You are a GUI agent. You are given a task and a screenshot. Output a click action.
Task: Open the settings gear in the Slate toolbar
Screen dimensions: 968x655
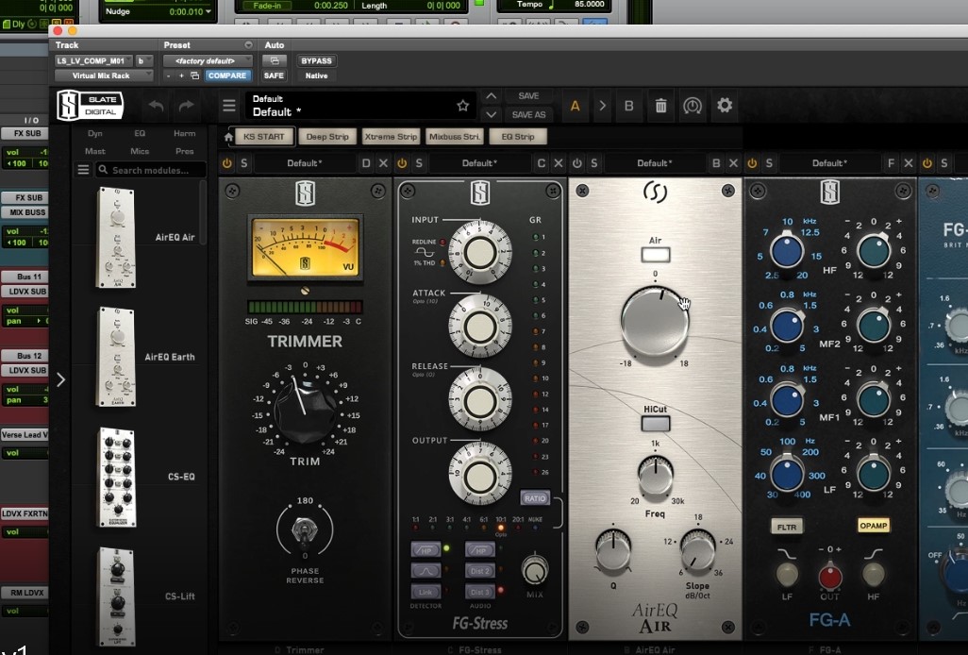click(x=725, y=105)
